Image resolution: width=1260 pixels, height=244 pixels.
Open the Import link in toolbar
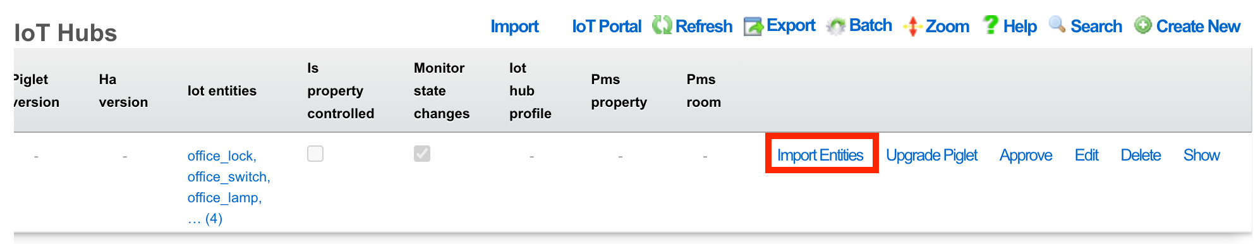[514, 27]
